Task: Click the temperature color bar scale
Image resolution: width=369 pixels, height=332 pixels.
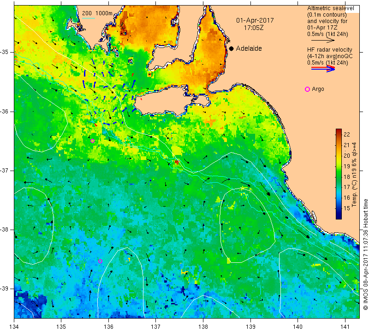Action: pyautogui.click(x=339, y=174)
